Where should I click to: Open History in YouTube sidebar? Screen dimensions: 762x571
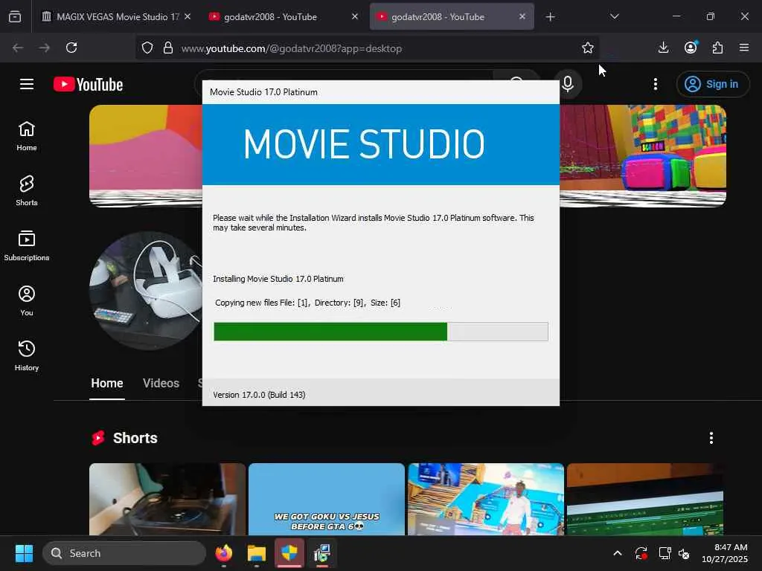click(27, 356)
